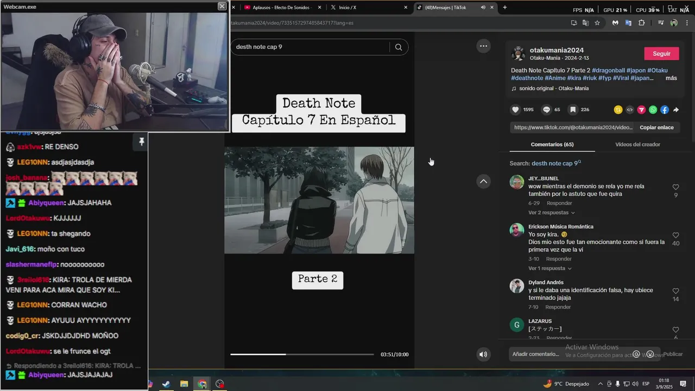Bookmark this page with the star icon
The width and height of the screenshot is (695, 391).
pyautogui.click(x=597, y=23)
